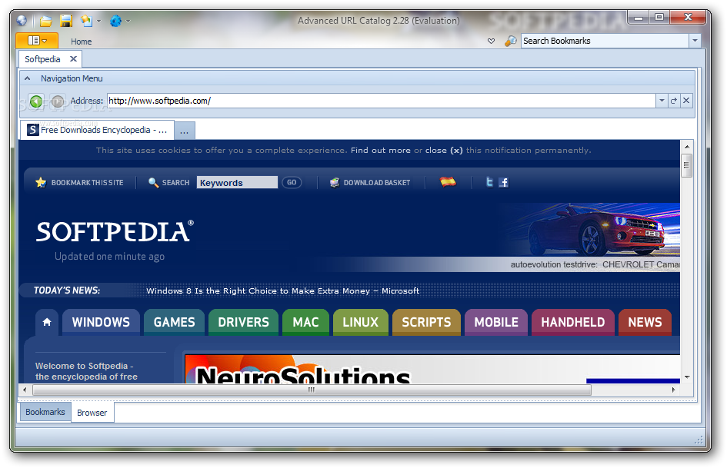Click the stop X icon beside address

pyautogui.click(x=686, y=101)
